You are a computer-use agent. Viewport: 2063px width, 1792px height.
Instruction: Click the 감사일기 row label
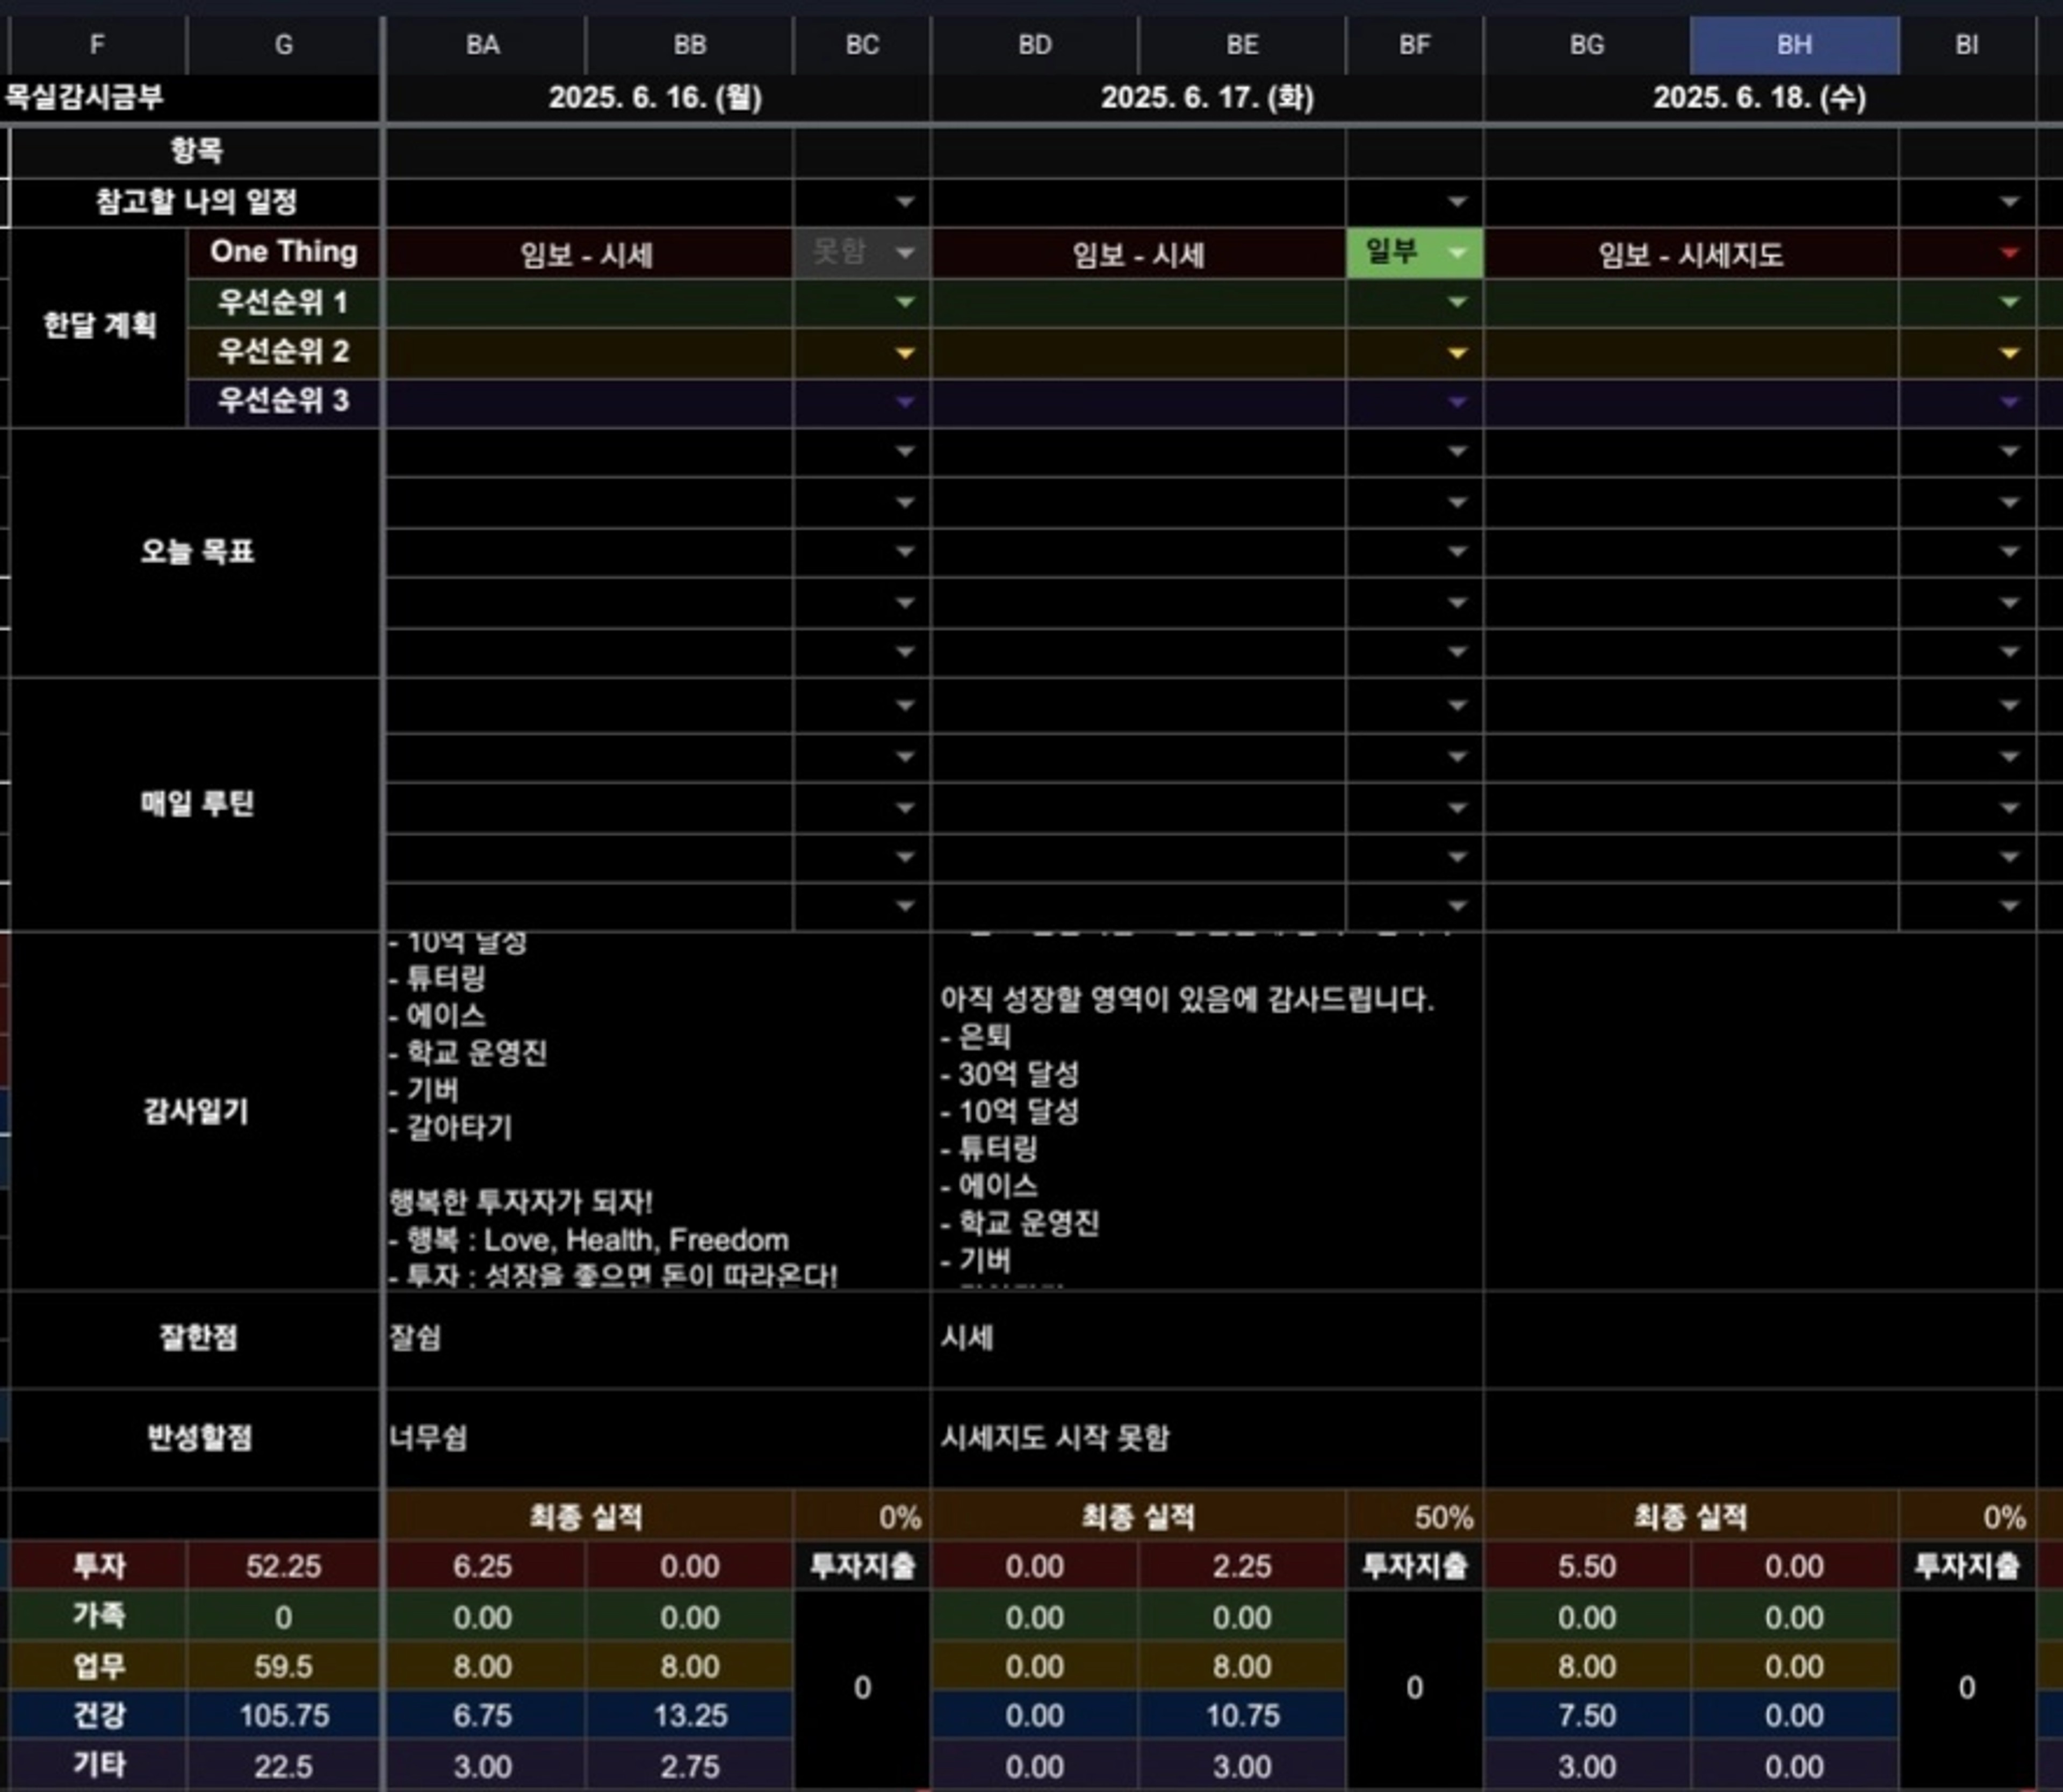(196, 1111)
